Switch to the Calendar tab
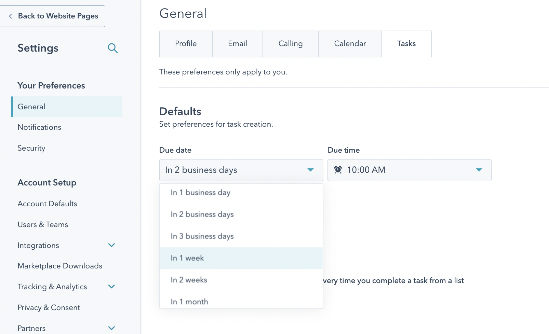The width and height of the screenshot is (549, 334). coord(350,43)
